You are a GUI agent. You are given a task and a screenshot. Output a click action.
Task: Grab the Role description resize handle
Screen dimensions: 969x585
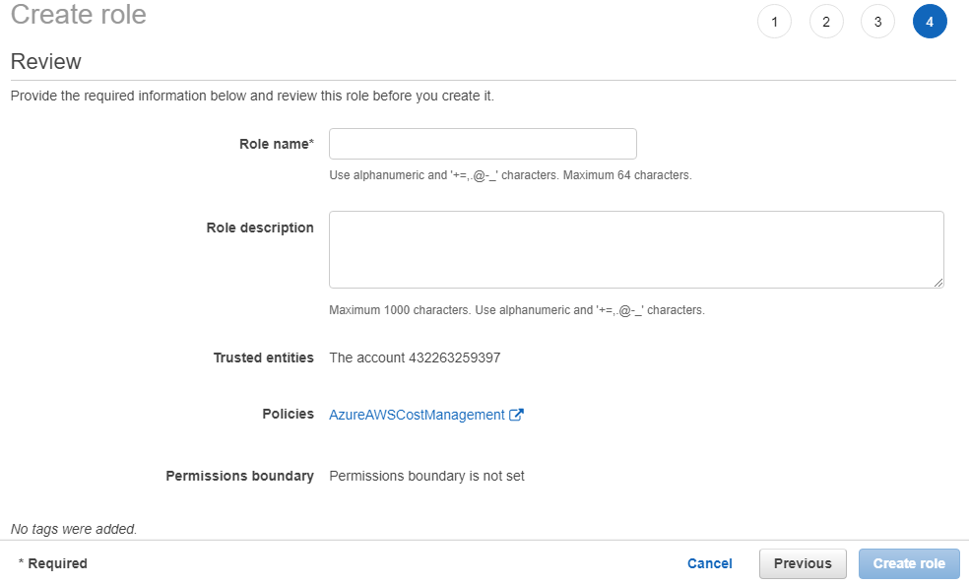938,283
